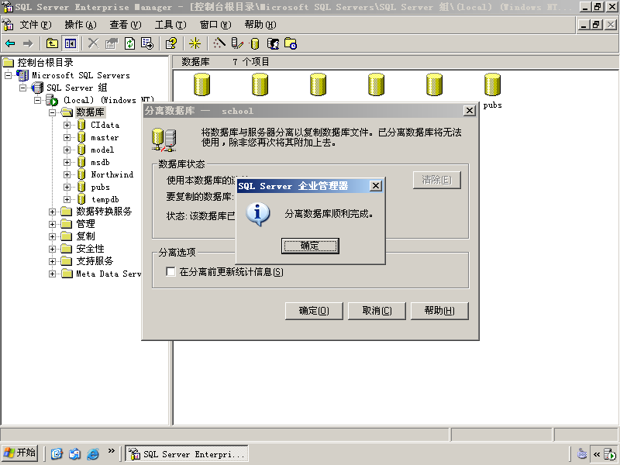
Task: Collapse the 数据库 folder node
Action: pyautogui.click(x=52, y=112)
